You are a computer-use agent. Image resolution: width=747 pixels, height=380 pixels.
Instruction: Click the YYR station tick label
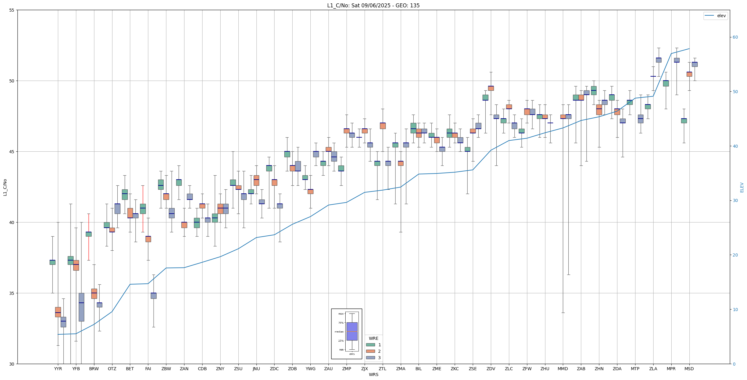coord(58,369)
